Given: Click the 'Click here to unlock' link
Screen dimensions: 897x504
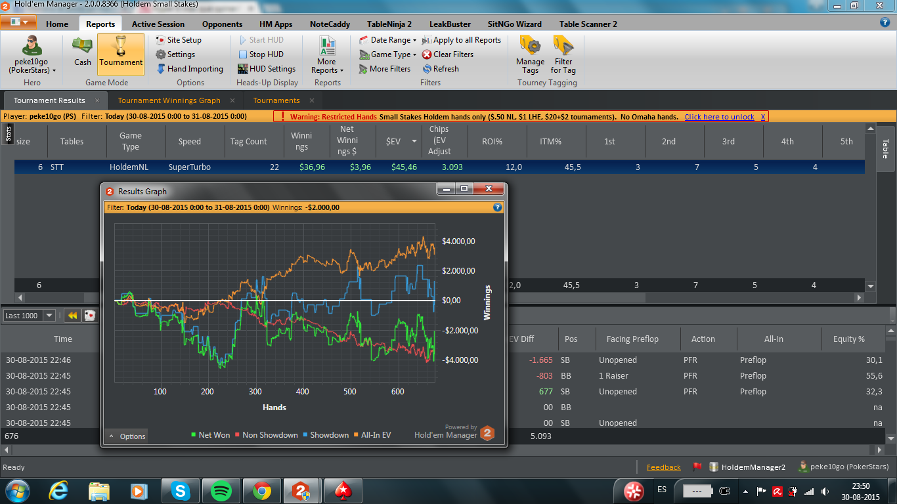Looking at the screenshot, I should tap(719, 117).
